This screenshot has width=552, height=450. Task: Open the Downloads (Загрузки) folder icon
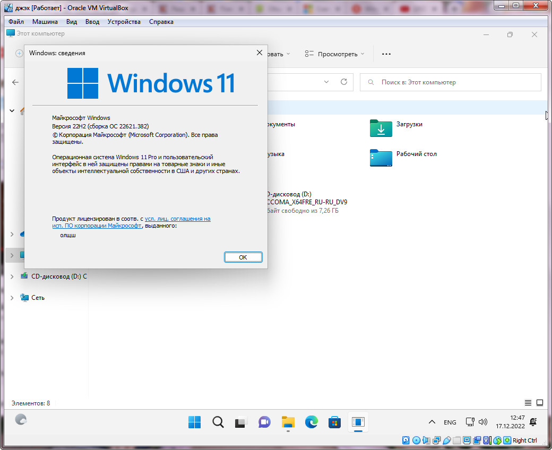click(381, 128)
